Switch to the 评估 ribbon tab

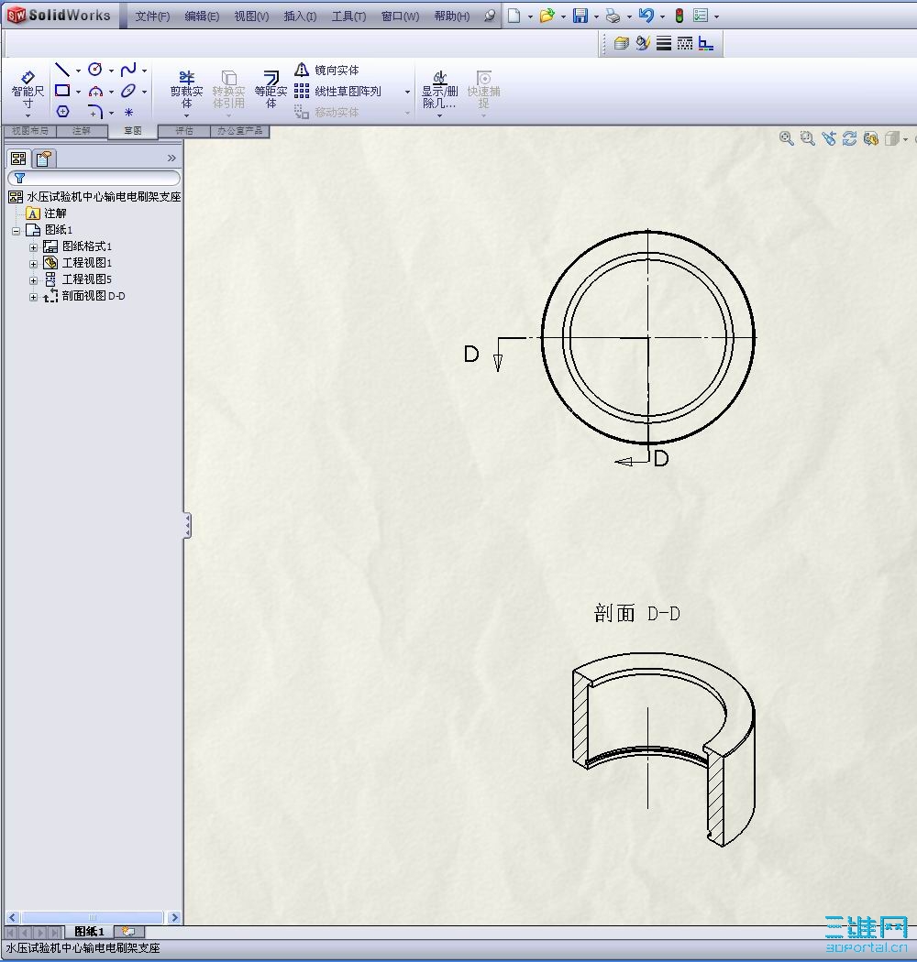point(183,131)
